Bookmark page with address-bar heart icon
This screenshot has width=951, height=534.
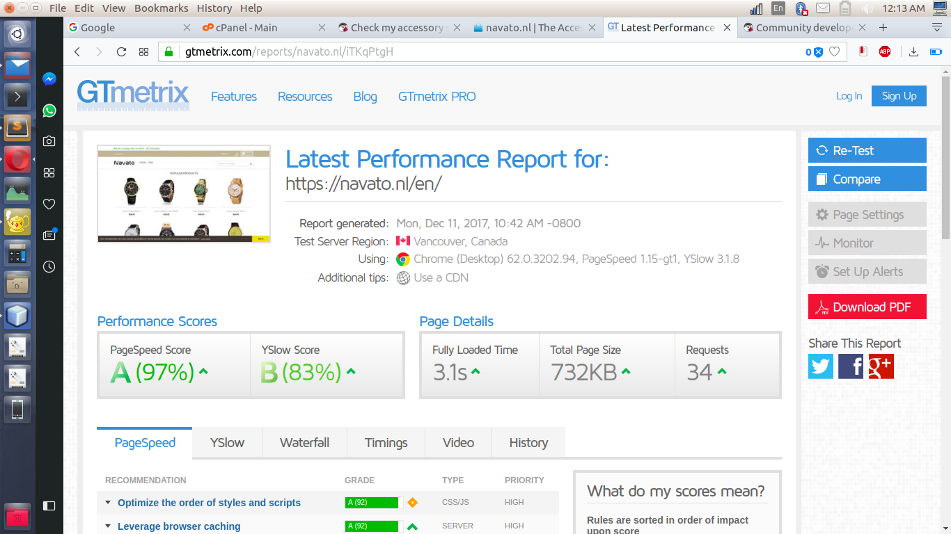834,52
